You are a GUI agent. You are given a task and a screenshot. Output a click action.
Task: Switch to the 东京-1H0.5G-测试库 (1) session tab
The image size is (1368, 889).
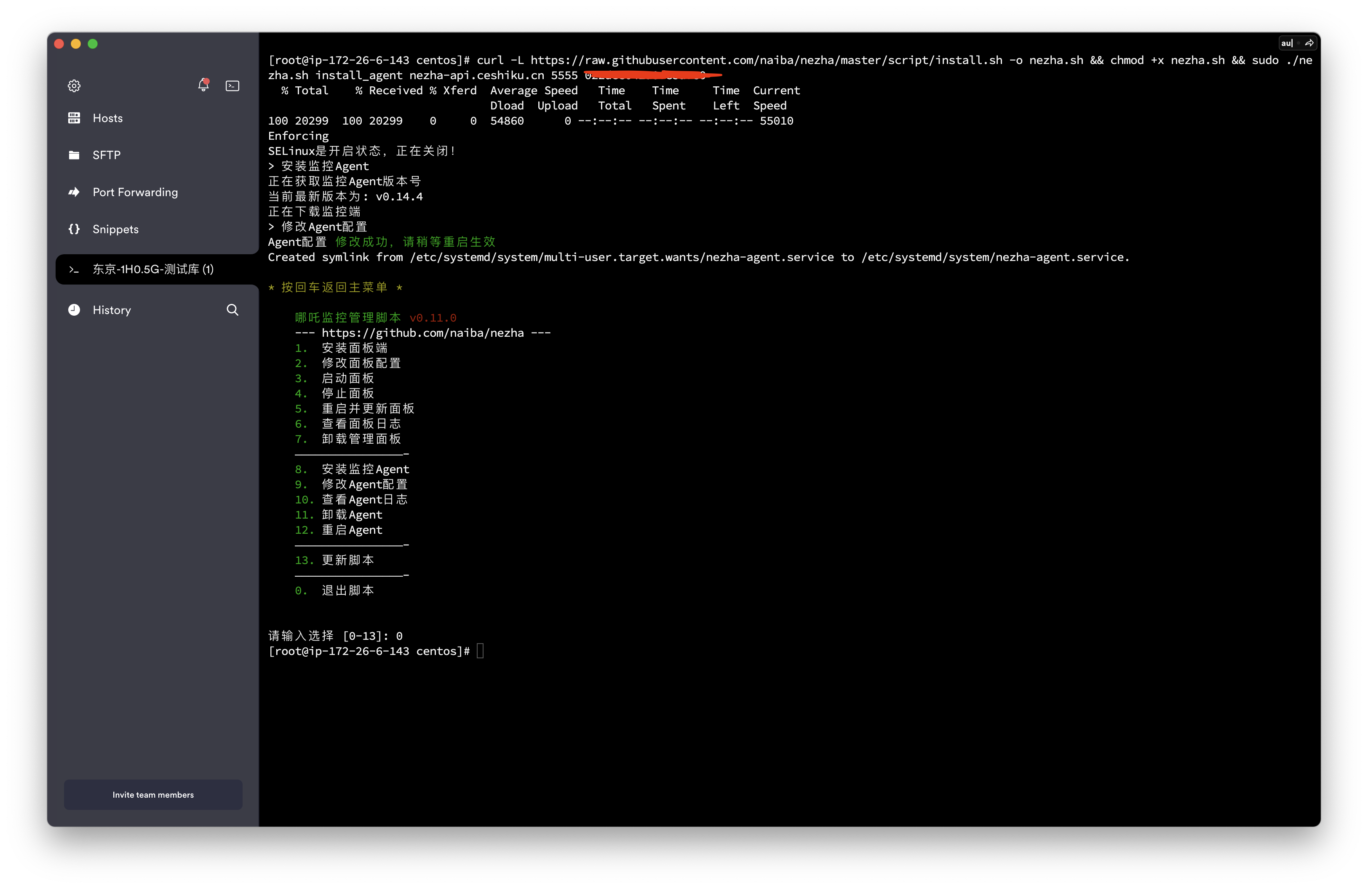click(157, 269)
